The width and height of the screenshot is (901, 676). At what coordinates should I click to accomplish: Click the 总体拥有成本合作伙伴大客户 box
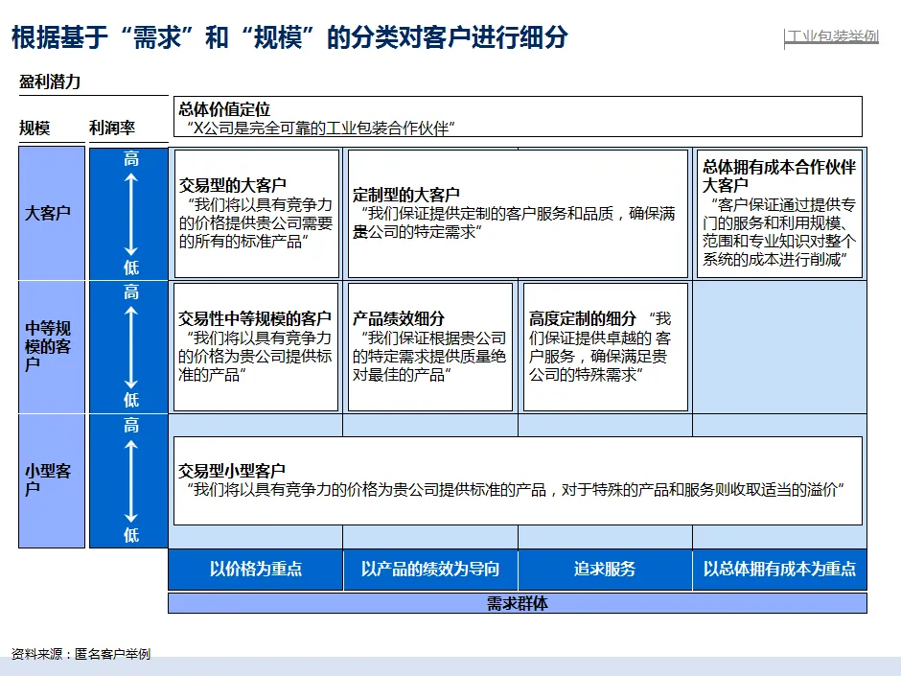[x=779, y=214]
